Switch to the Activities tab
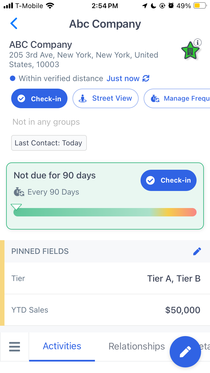Screen dimensions: 210x373 click(x=62, y=346)
